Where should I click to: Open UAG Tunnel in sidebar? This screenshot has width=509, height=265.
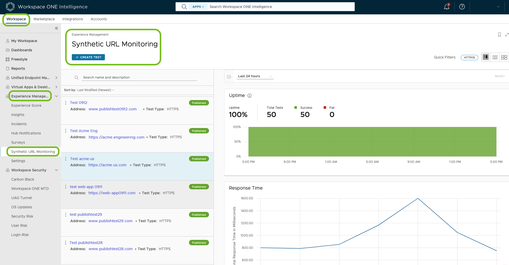[22, 198]
